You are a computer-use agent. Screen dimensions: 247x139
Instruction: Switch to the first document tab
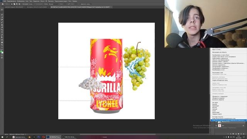click(15, 7)
